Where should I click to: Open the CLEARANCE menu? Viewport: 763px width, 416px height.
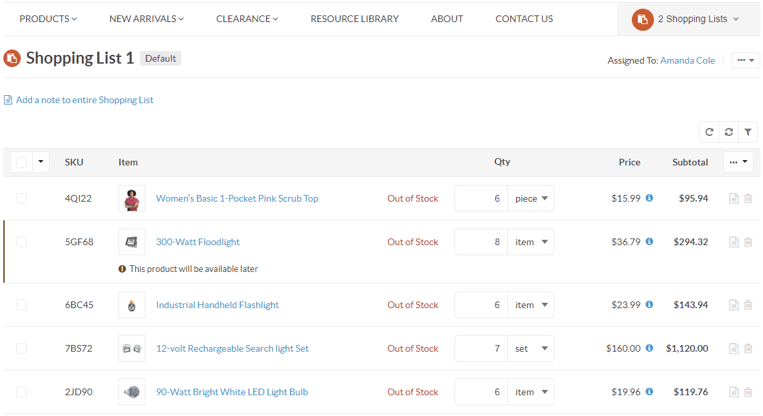tap(247, 19)
